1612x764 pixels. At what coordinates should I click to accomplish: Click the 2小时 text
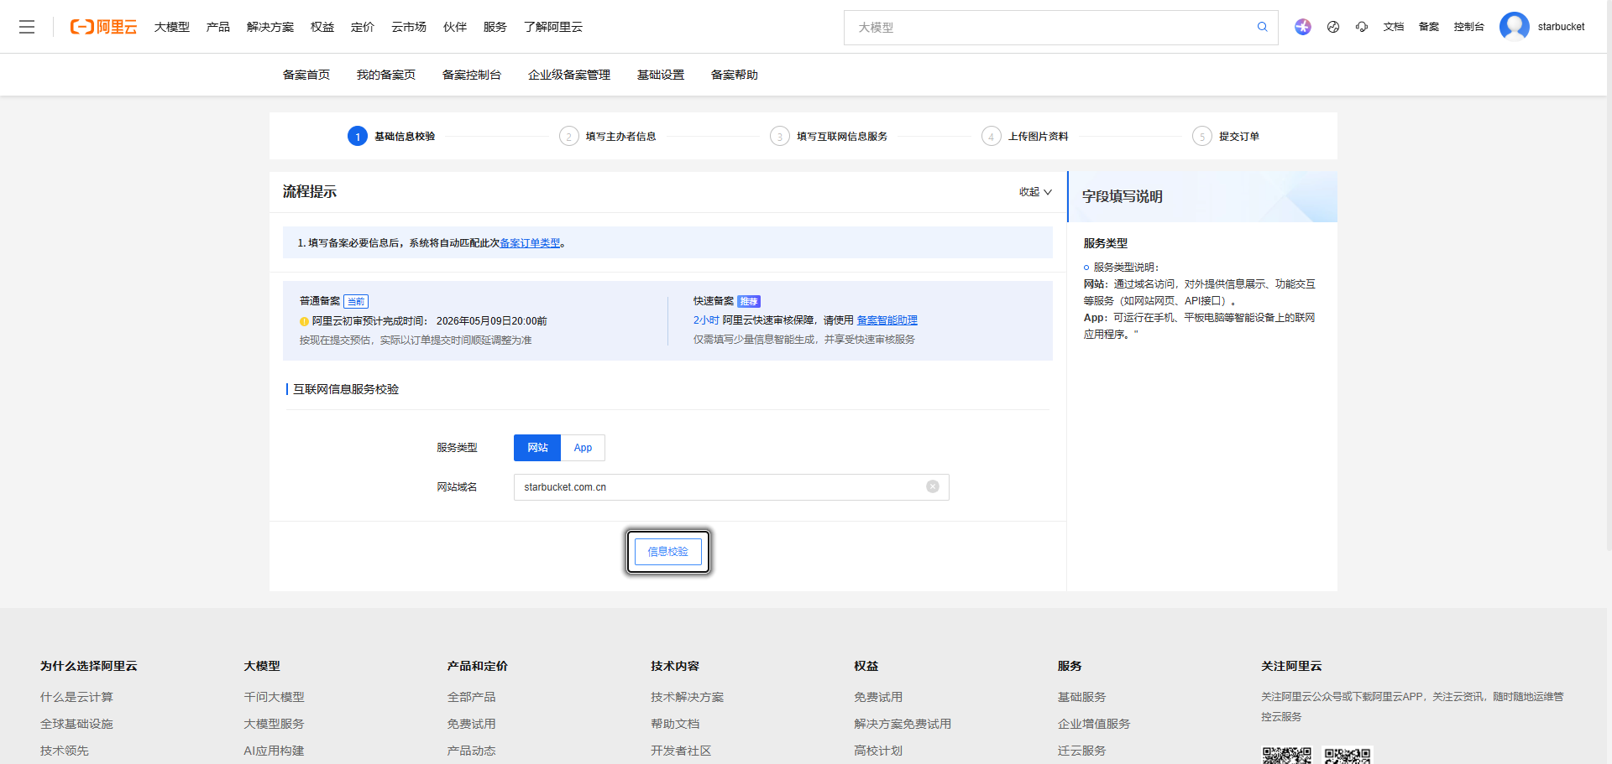tap(706, 320)
